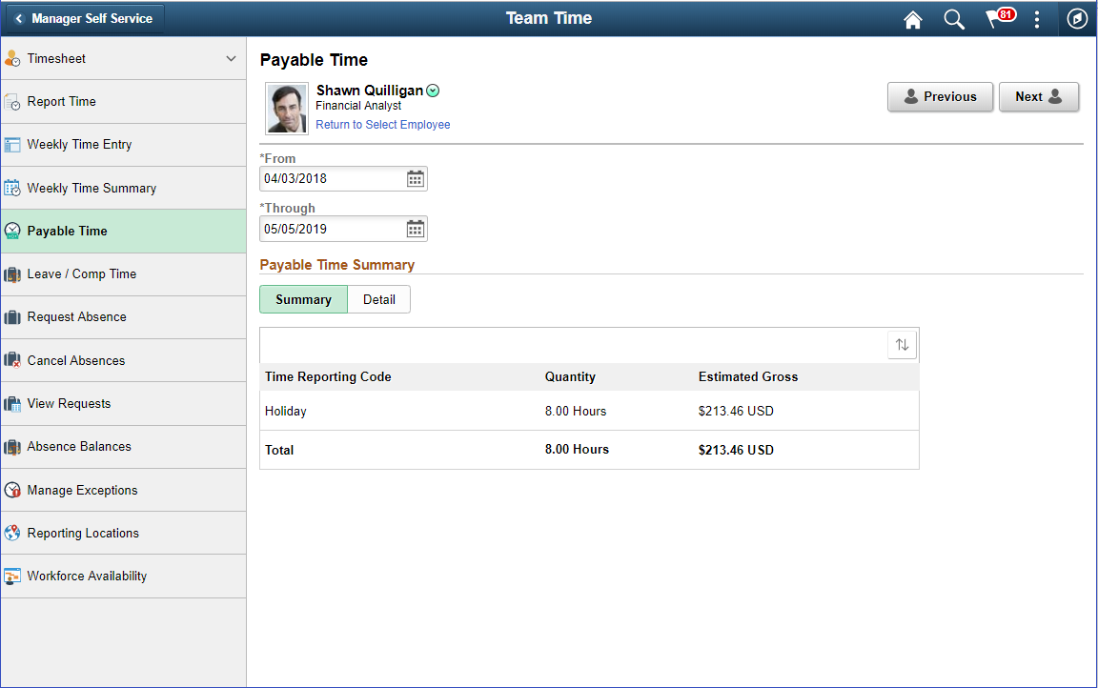Open related actions beside Shawn Quilligan
1098x688 pixels.
[x=433, y=91]
